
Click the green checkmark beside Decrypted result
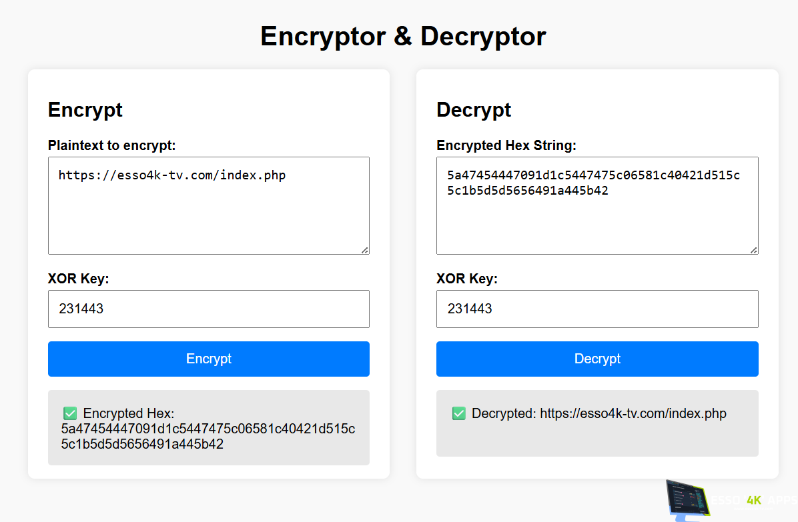459,413
